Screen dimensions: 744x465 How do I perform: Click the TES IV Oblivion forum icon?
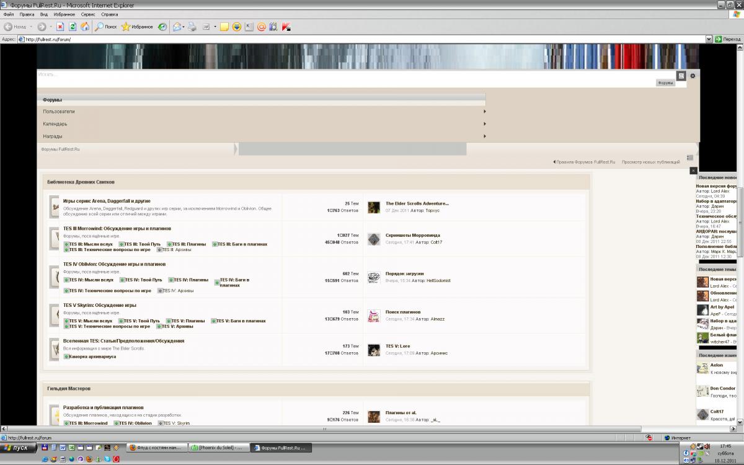tap(55, 277)
